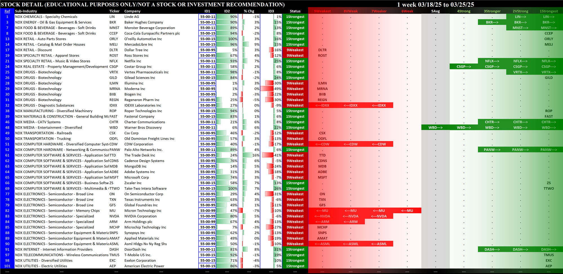Click the NVIDIA Corporation cell

click(x=140, y=216)
